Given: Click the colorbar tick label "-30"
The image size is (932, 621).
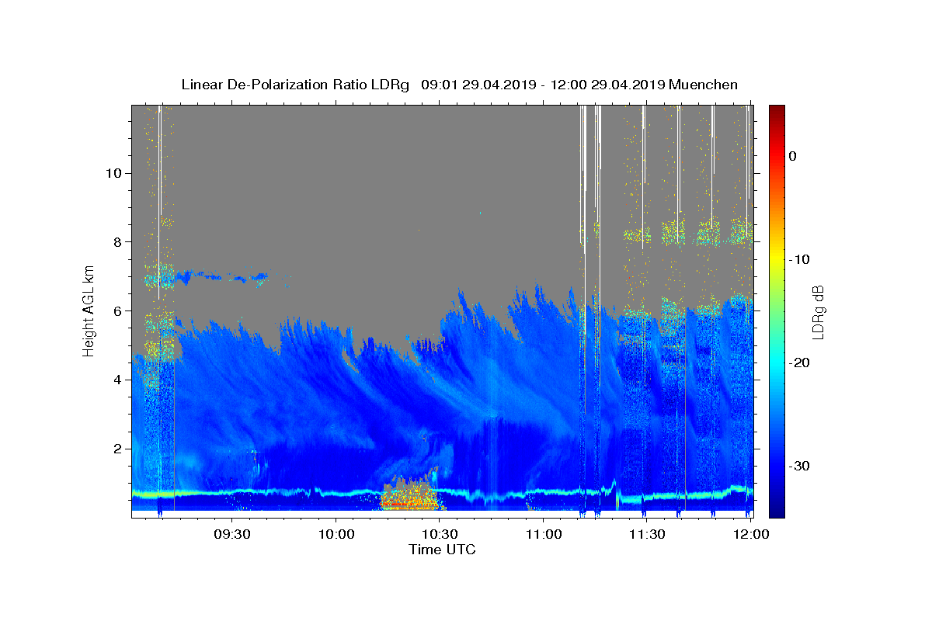Looking at the screenshot, I should coord(799,466).
